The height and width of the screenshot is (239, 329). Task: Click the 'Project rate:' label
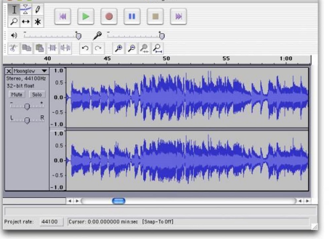point(19,222)
